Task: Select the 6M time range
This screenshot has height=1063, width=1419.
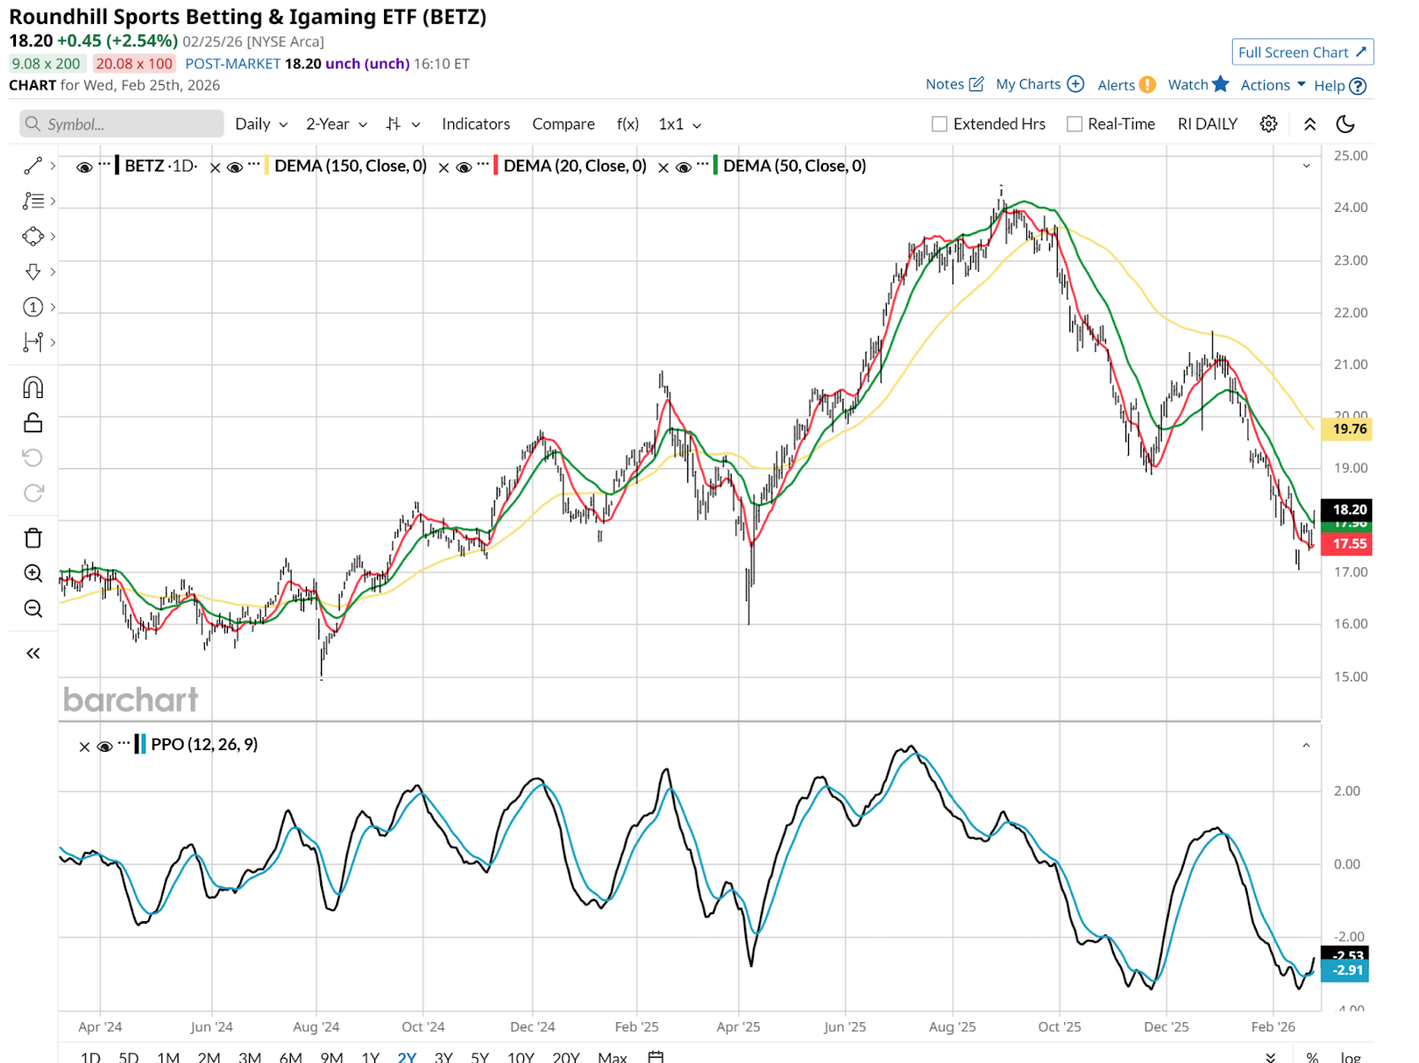Action: 291,1057
